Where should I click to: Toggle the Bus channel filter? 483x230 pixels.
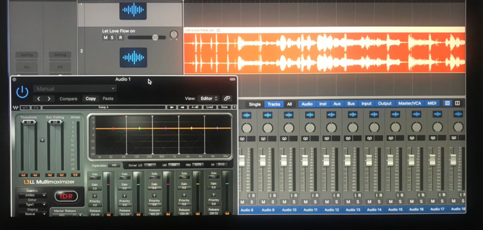click(x=351, y=104)
